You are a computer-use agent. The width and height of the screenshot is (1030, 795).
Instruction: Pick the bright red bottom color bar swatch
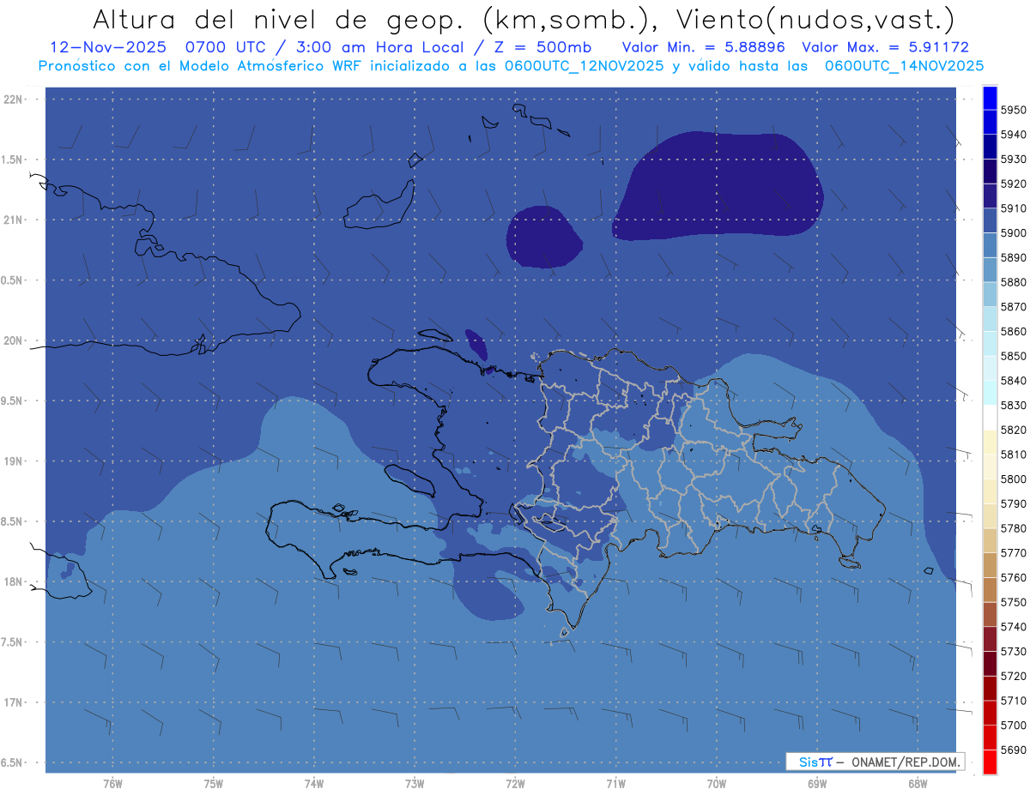(x=990, y=762)
